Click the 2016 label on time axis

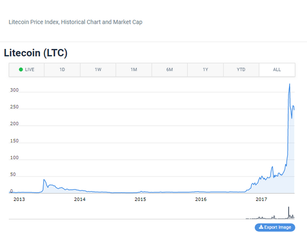[x=201, y=199]
